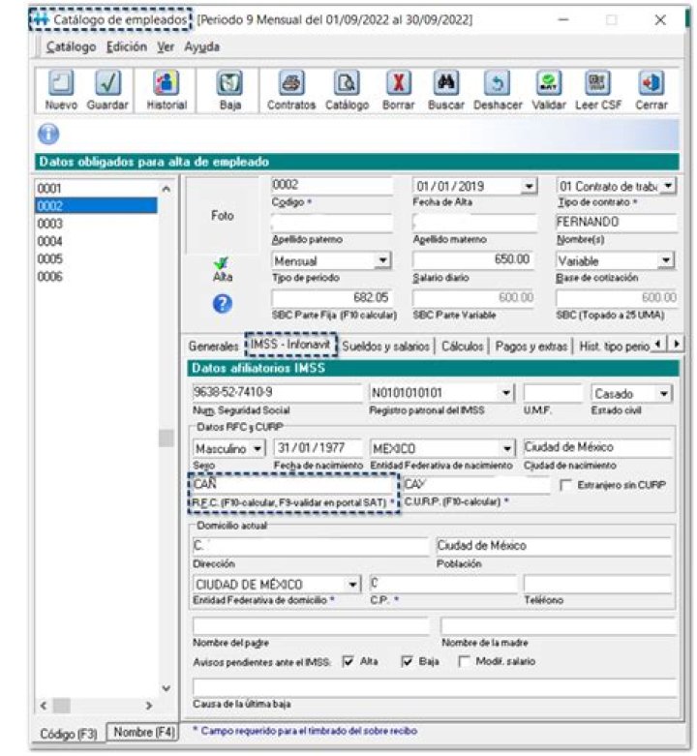Click the Validar toolbar icon
Viewport: 697px width, 756px height.
click(549, 85)
